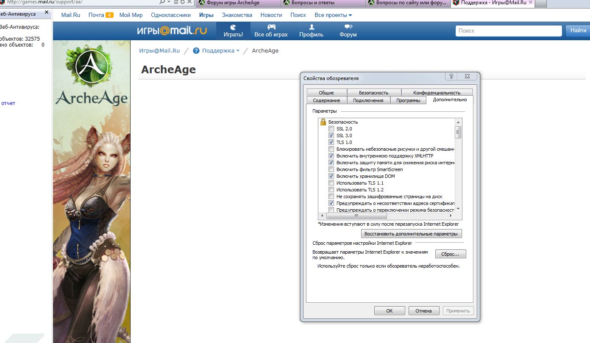
Task: Click the right arrow of the horizontal scrollbar
Action: tap(451, 216)
